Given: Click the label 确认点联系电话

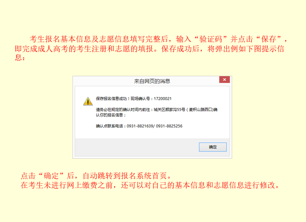Looking at the screenshot, I should [109, 126].
